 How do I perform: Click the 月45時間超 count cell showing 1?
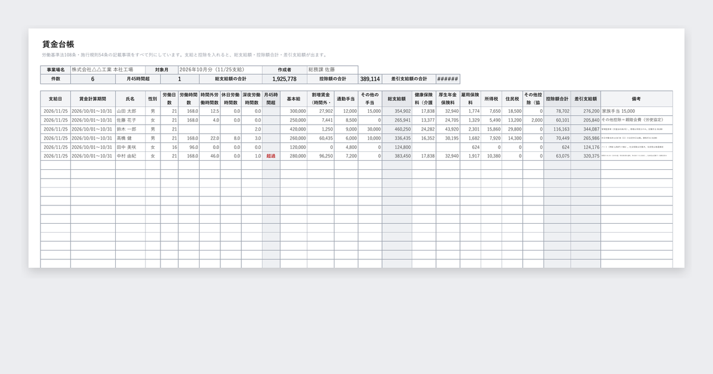tap(179, 78)
